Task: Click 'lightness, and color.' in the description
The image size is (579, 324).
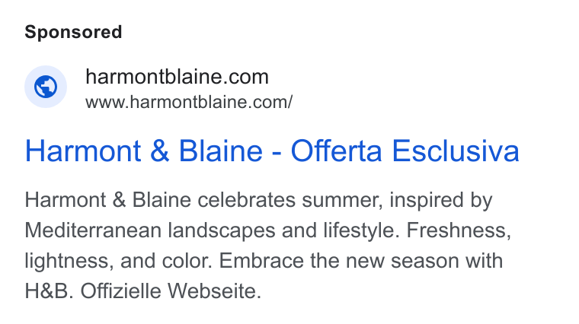Action: (x=119, y=262)
